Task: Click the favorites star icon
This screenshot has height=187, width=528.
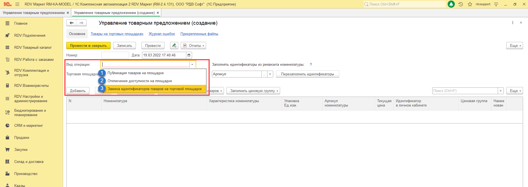Action: [470, 4]
